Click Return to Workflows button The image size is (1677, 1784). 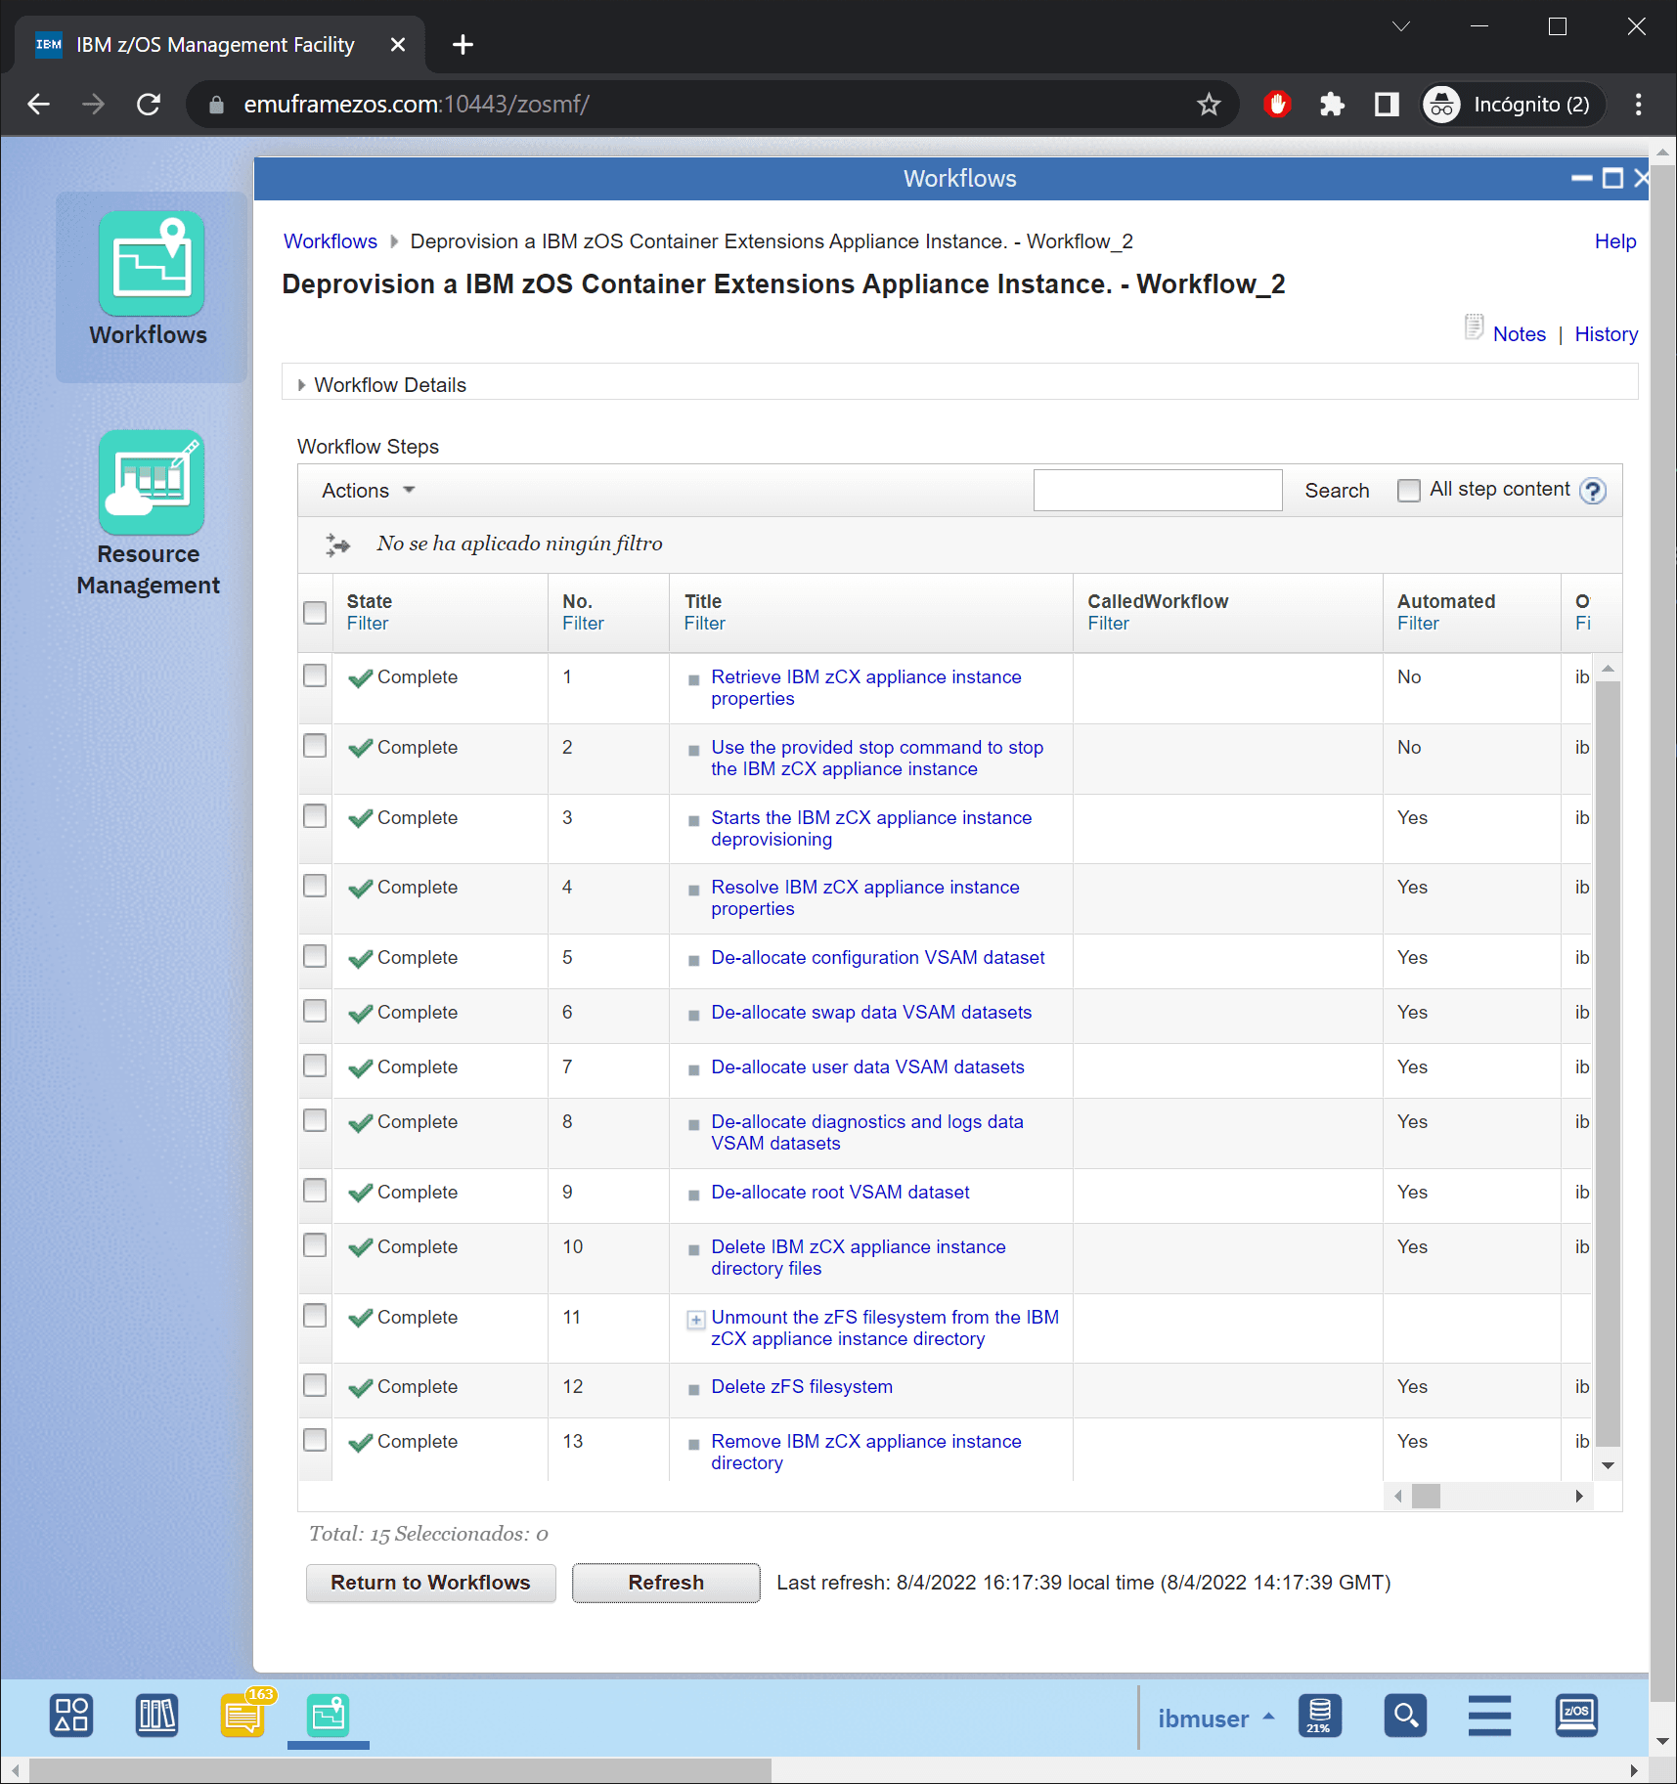click(430, 1583)
